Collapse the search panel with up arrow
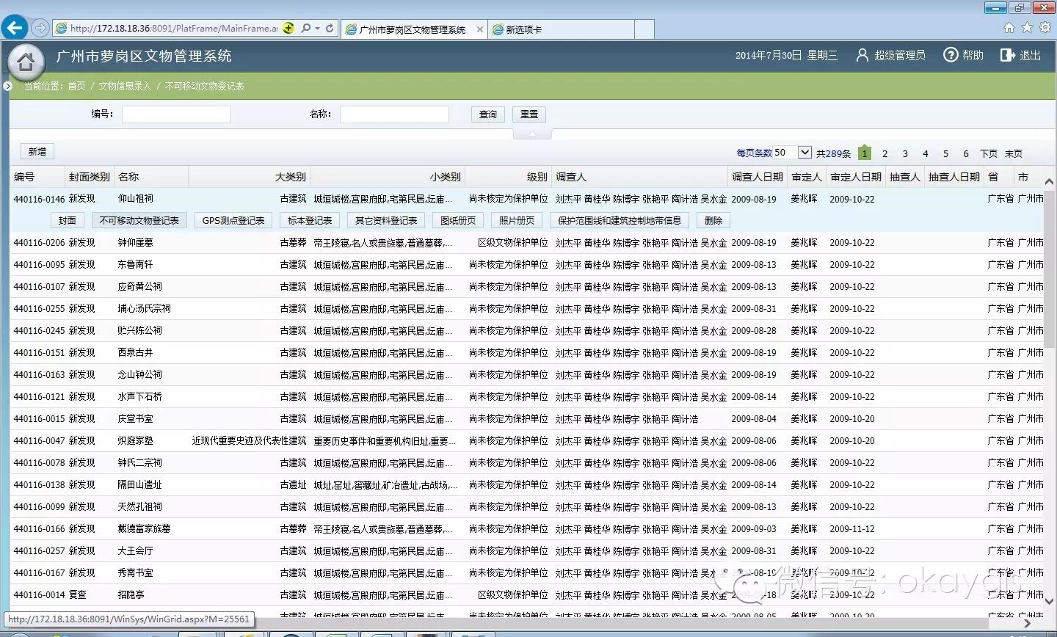1057x637 pixels. pos(532,134)
